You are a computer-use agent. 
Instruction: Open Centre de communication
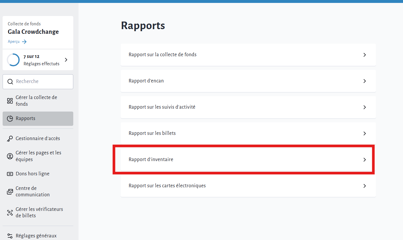[x=38, y=192]
